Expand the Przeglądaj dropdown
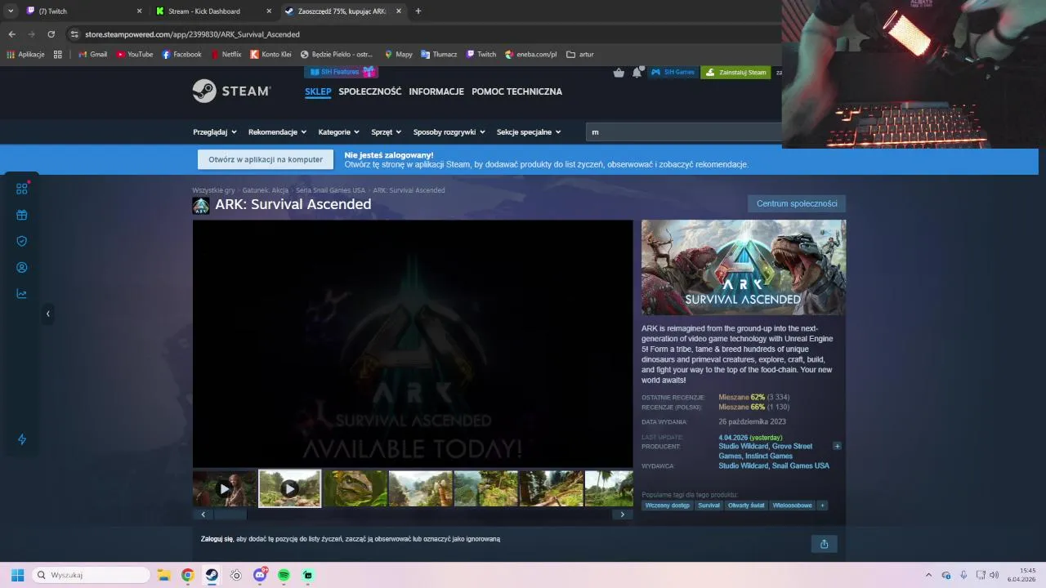This screenshot has width=1046, height=588. pyautogui.click(x=215, y=131)
